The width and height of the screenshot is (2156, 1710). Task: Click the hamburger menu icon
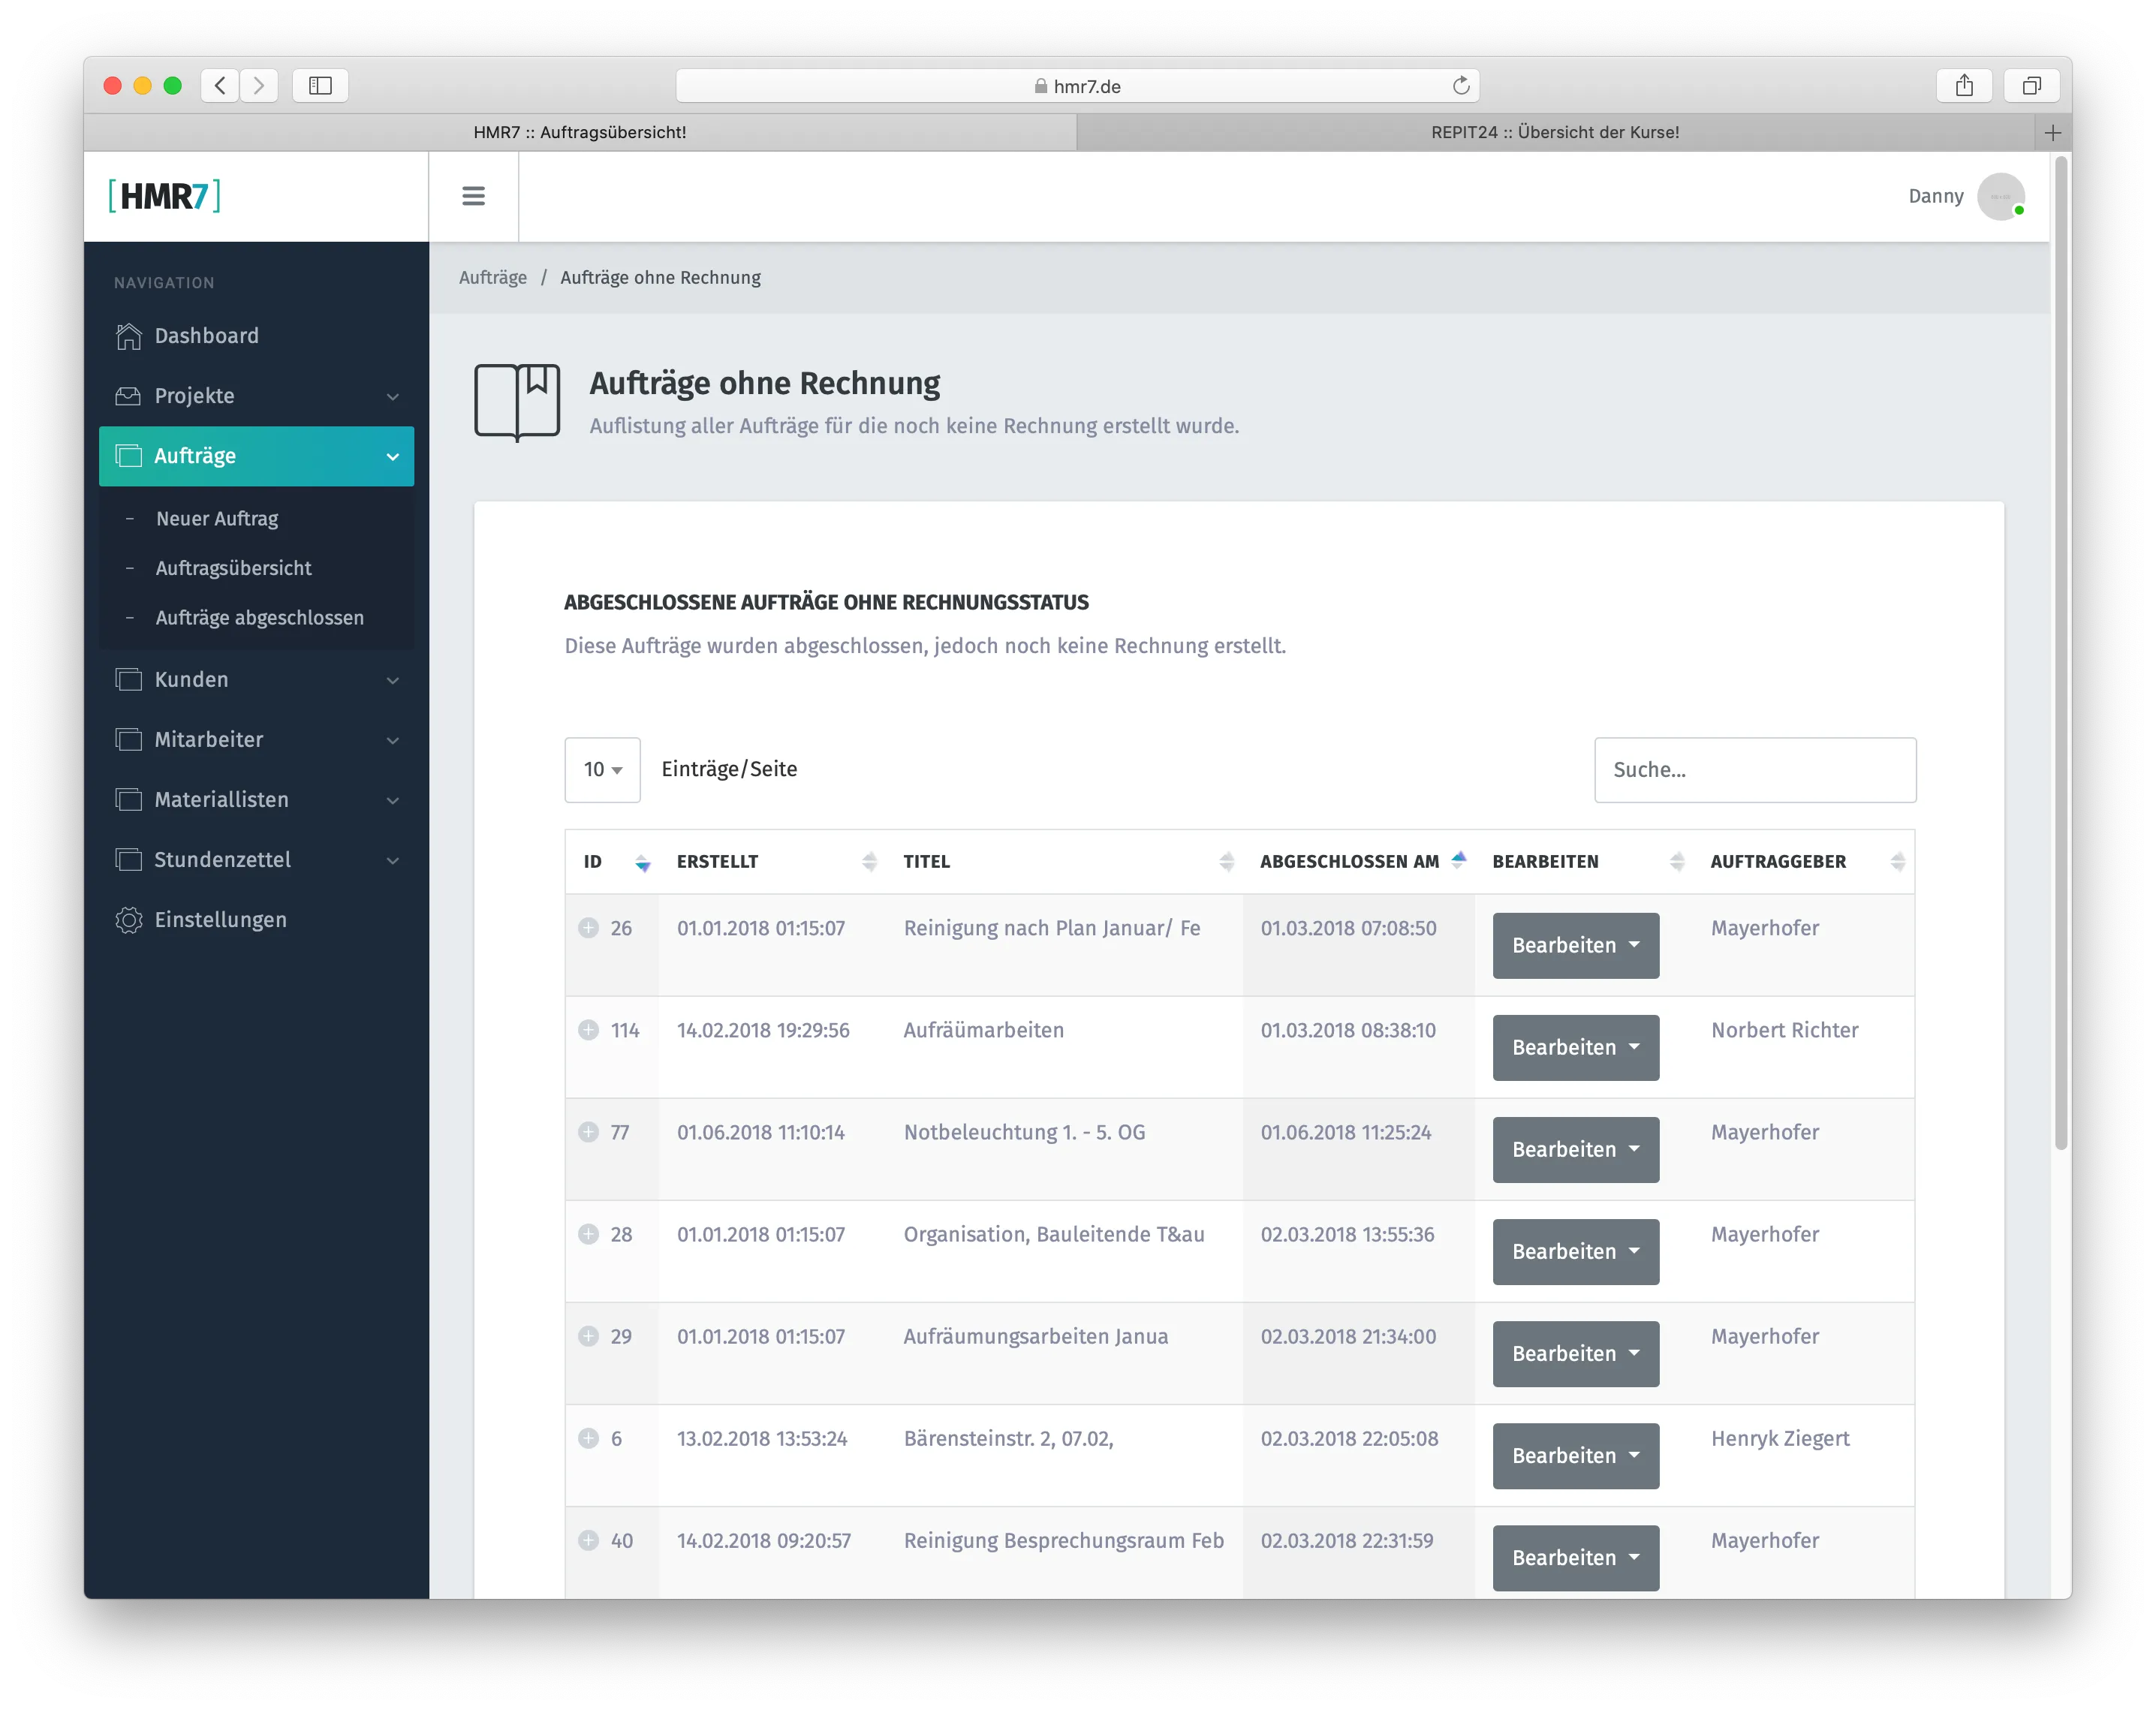pos(472,196)
